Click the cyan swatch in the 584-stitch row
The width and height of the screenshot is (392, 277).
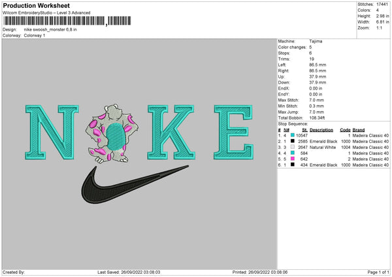(x=293, y=153)
